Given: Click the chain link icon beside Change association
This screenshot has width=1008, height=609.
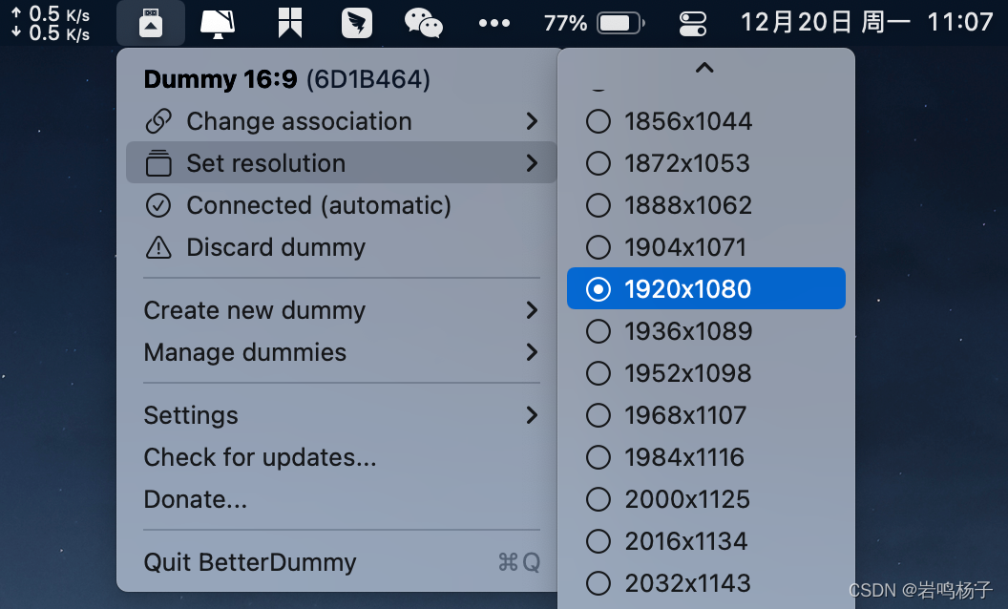Looking at the screenshot, I should coord(158,121).
